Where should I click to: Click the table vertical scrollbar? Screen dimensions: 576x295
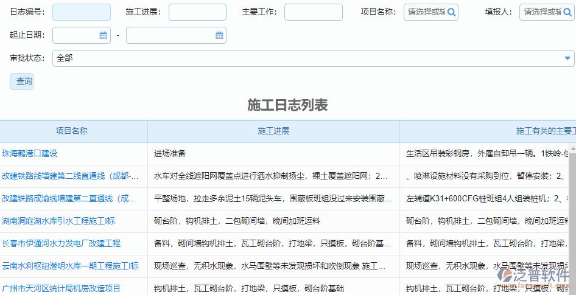[x=573, y=219]
